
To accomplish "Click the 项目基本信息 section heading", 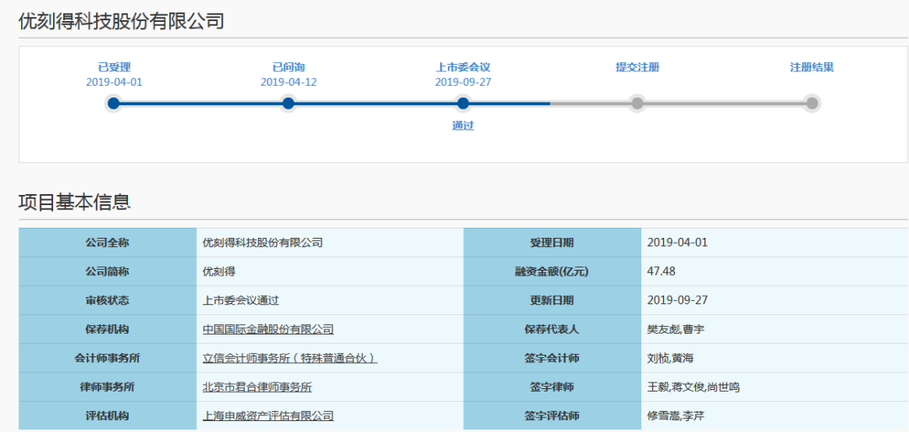I will tap(75, 202).
